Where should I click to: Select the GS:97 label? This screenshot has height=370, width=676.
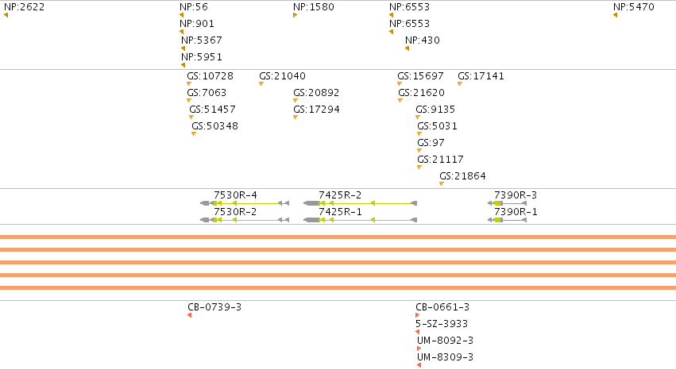pos(431,143)
